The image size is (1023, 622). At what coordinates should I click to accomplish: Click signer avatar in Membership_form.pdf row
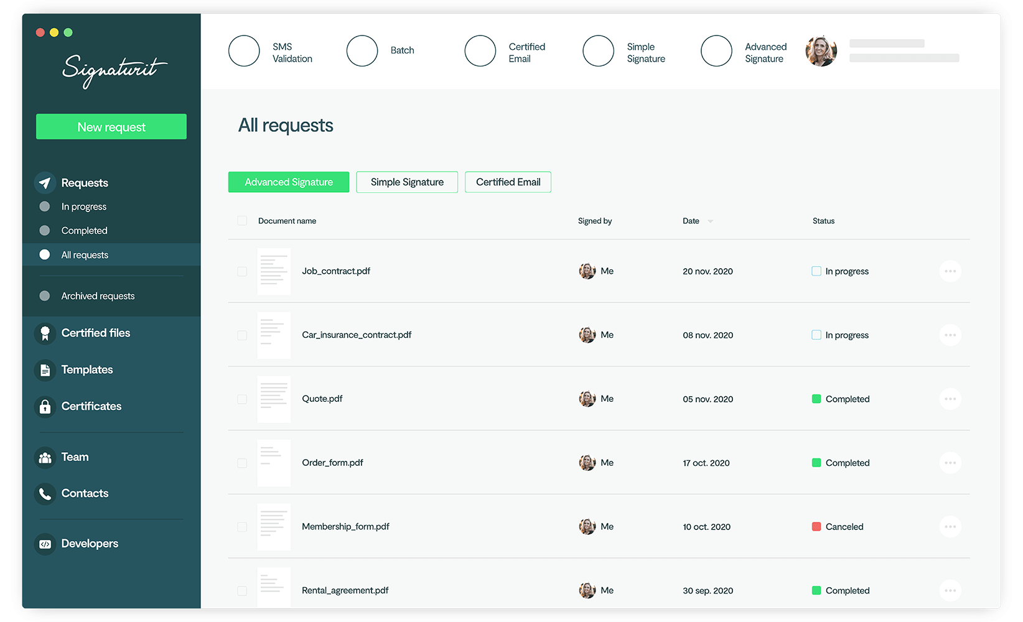587,527
